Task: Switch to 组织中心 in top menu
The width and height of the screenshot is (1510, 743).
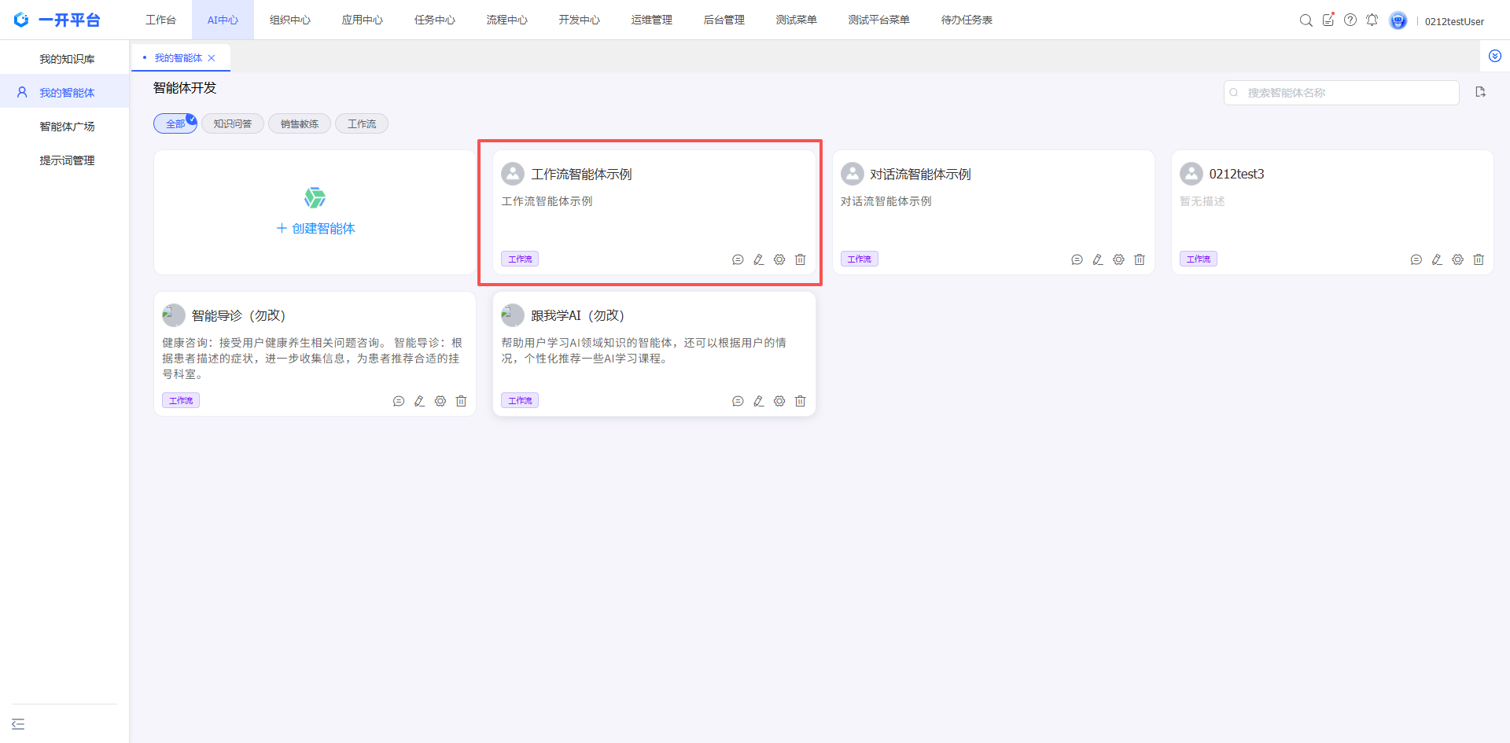Action: tap(290, 20)
